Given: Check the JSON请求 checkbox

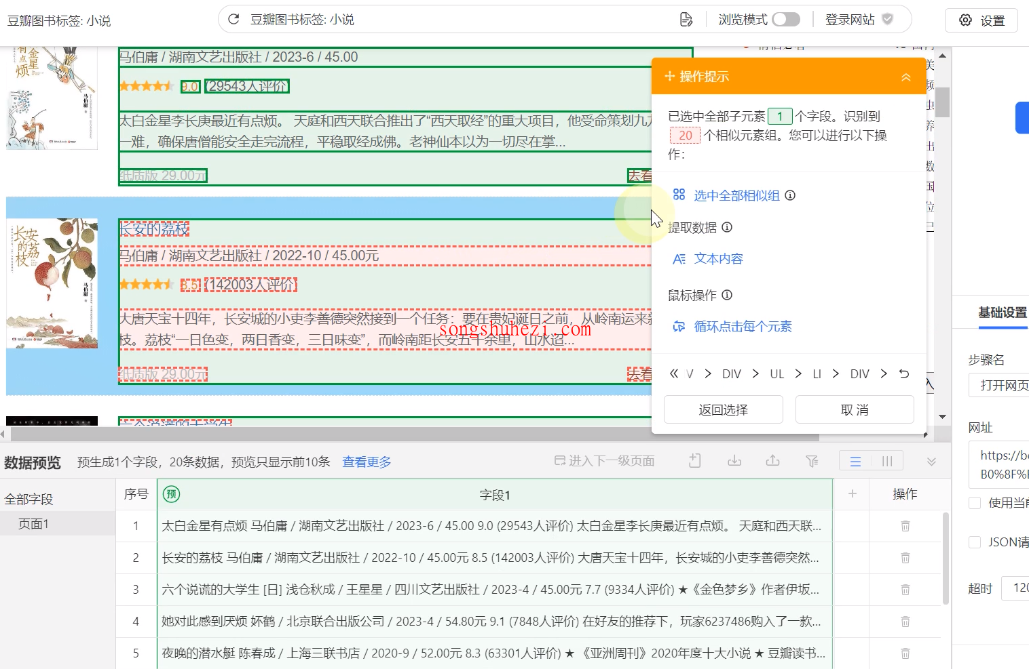Looking at the screenshot, I should tap(975, 542).
